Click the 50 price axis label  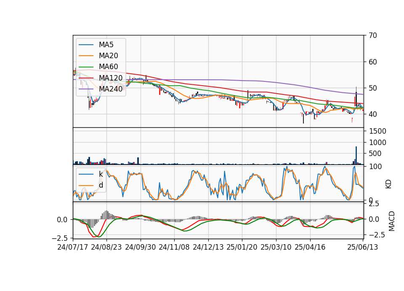372,88
